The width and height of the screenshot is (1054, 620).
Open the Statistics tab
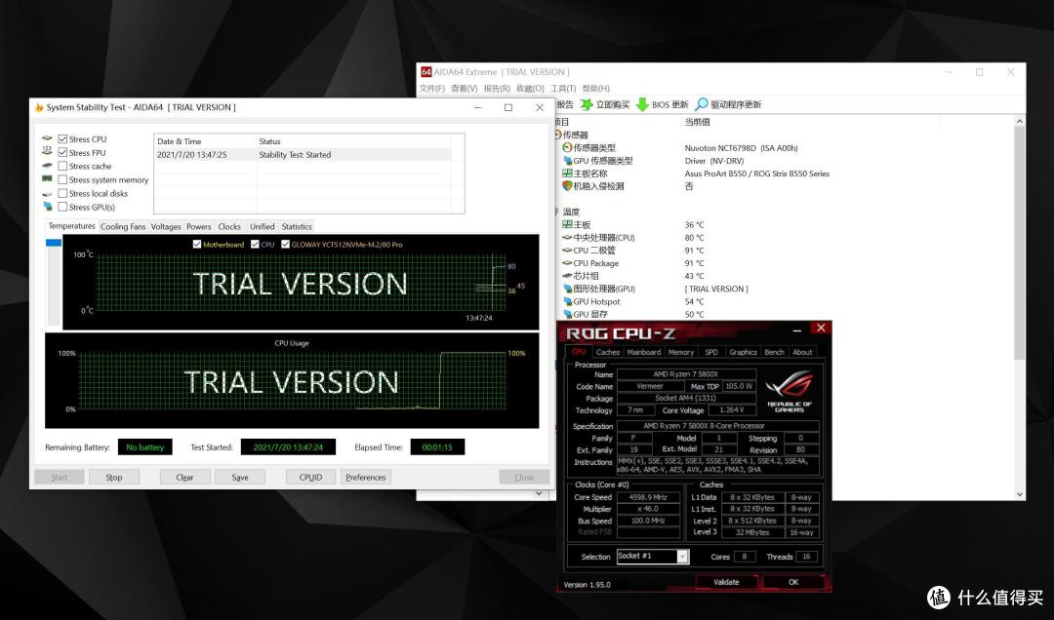297,227
